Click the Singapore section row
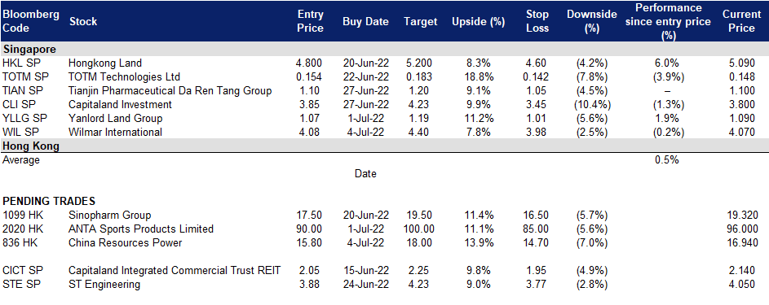Viewport: 769px width, 305px height. 385,49
